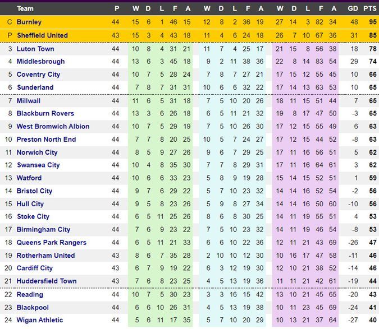This screenshot has height=329, width=379.
Task: Click the Team column header
Action: coord(25,8)
